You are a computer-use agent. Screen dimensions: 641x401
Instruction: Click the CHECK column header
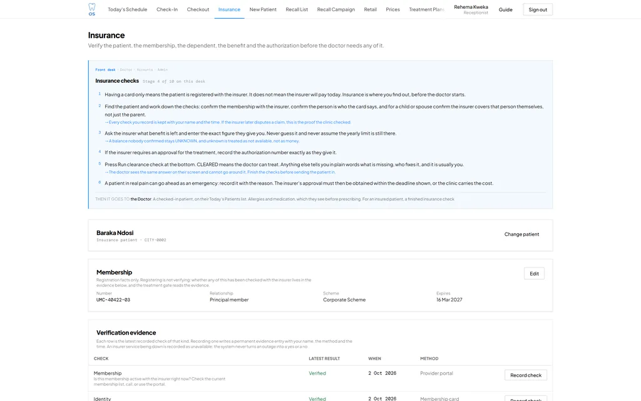(101, 358)
